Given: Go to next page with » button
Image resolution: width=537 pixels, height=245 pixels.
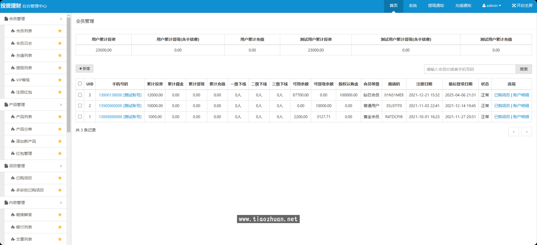Looking at the screenshot, I should (527, 132).
